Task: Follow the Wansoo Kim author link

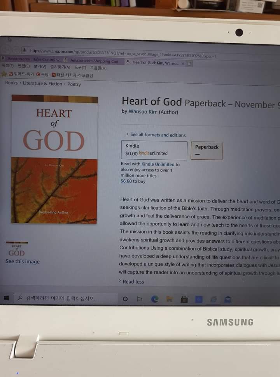Action: (x=143, y=111)
